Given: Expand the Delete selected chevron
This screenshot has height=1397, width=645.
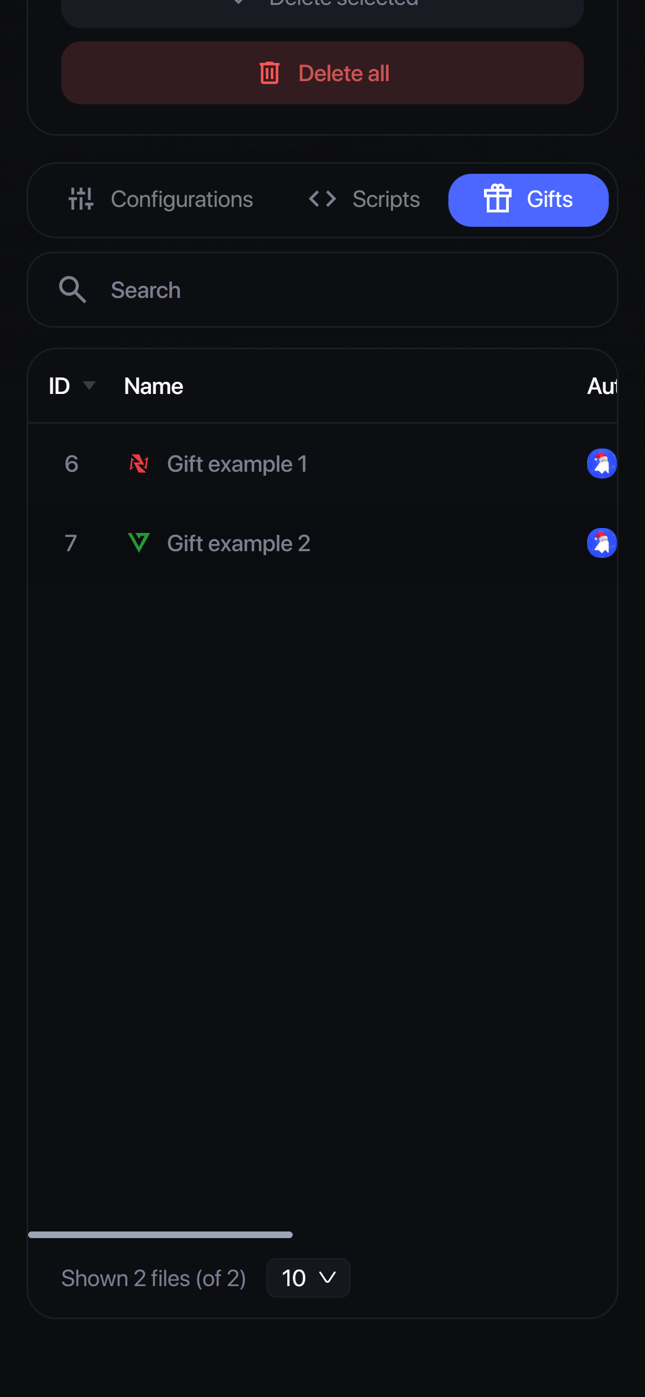Looking at the screenshot, I should click(238, 3).
